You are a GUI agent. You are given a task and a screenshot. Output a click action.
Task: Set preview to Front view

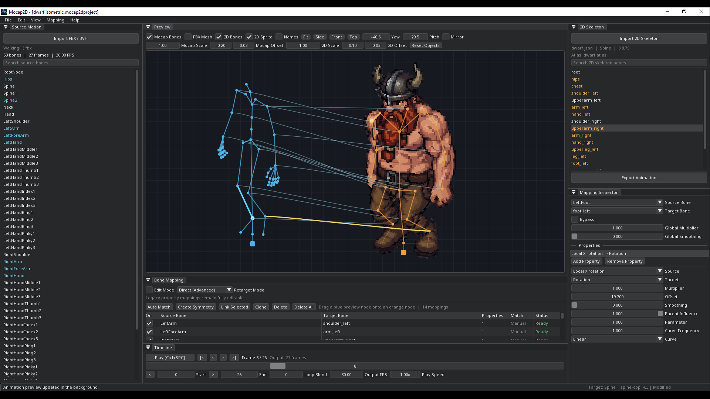tap(337, 37)
